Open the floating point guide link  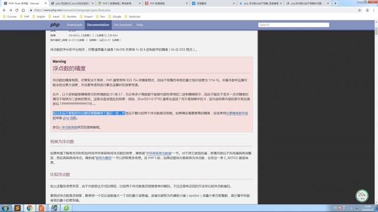coord(69,127)
